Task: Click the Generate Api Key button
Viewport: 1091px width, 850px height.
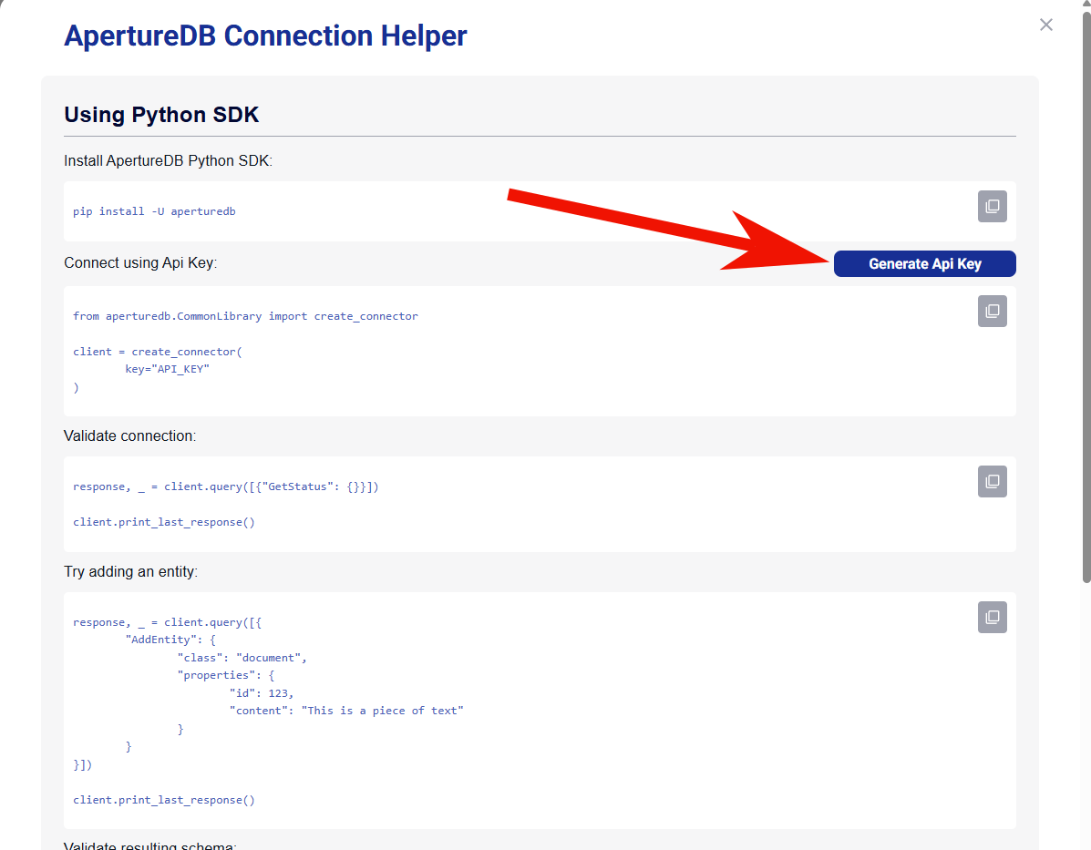Action: point(925,263)
